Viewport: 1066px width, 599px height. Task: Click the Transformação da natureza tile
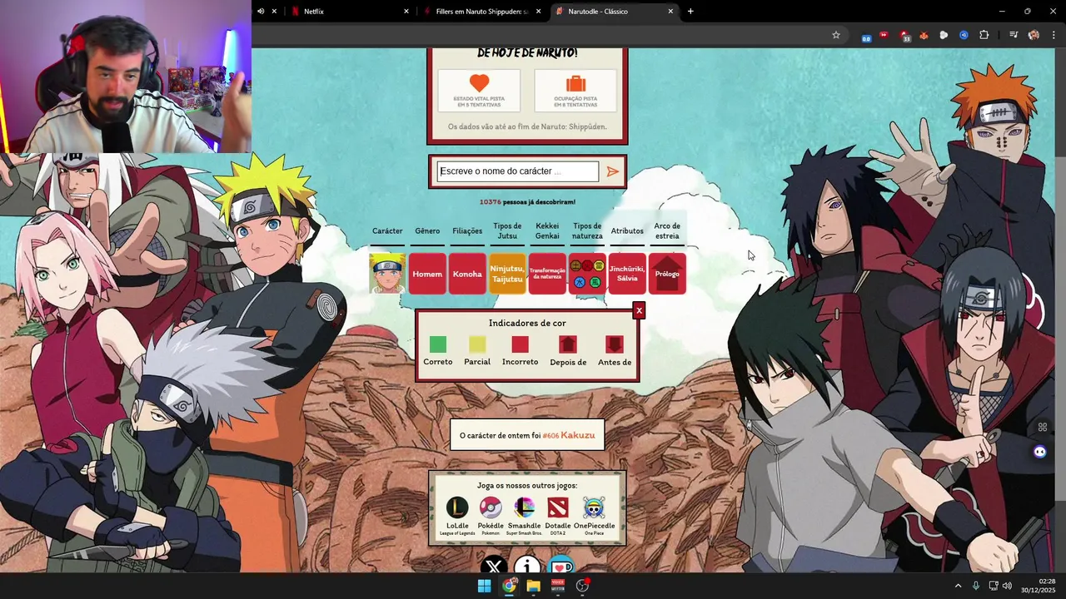tap(547, 274)
